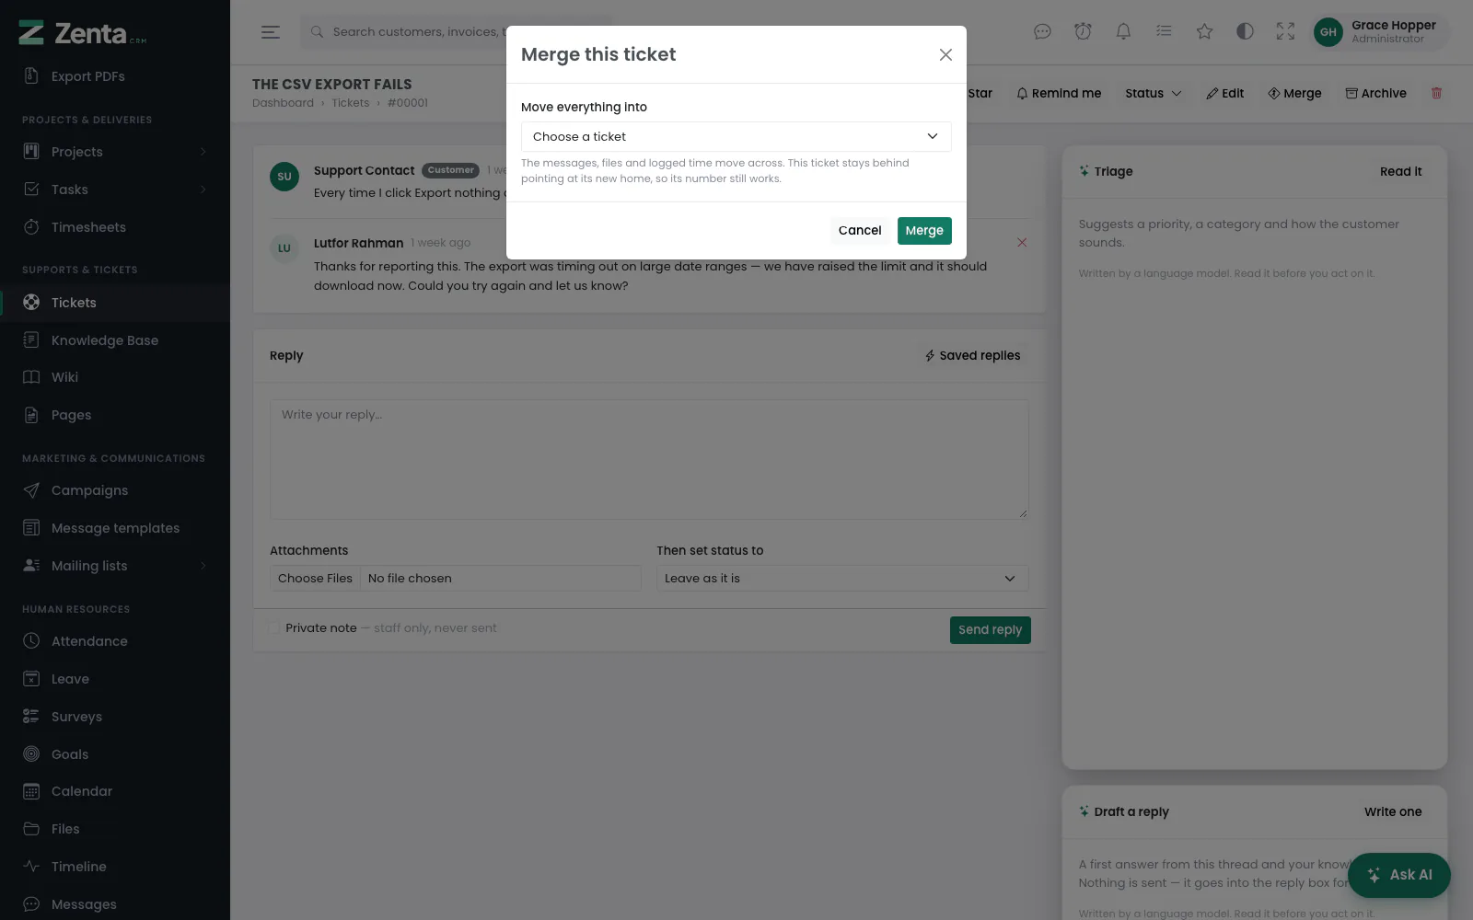
Task: Click the Edit ticket button
Action: point(1224,94)
